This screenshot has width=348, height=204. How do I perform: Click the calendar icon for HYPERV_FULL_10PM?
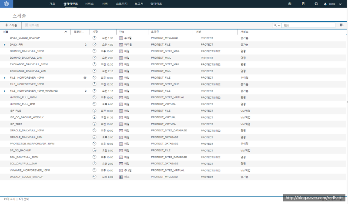pyautogui.click(x=121, y=98)
